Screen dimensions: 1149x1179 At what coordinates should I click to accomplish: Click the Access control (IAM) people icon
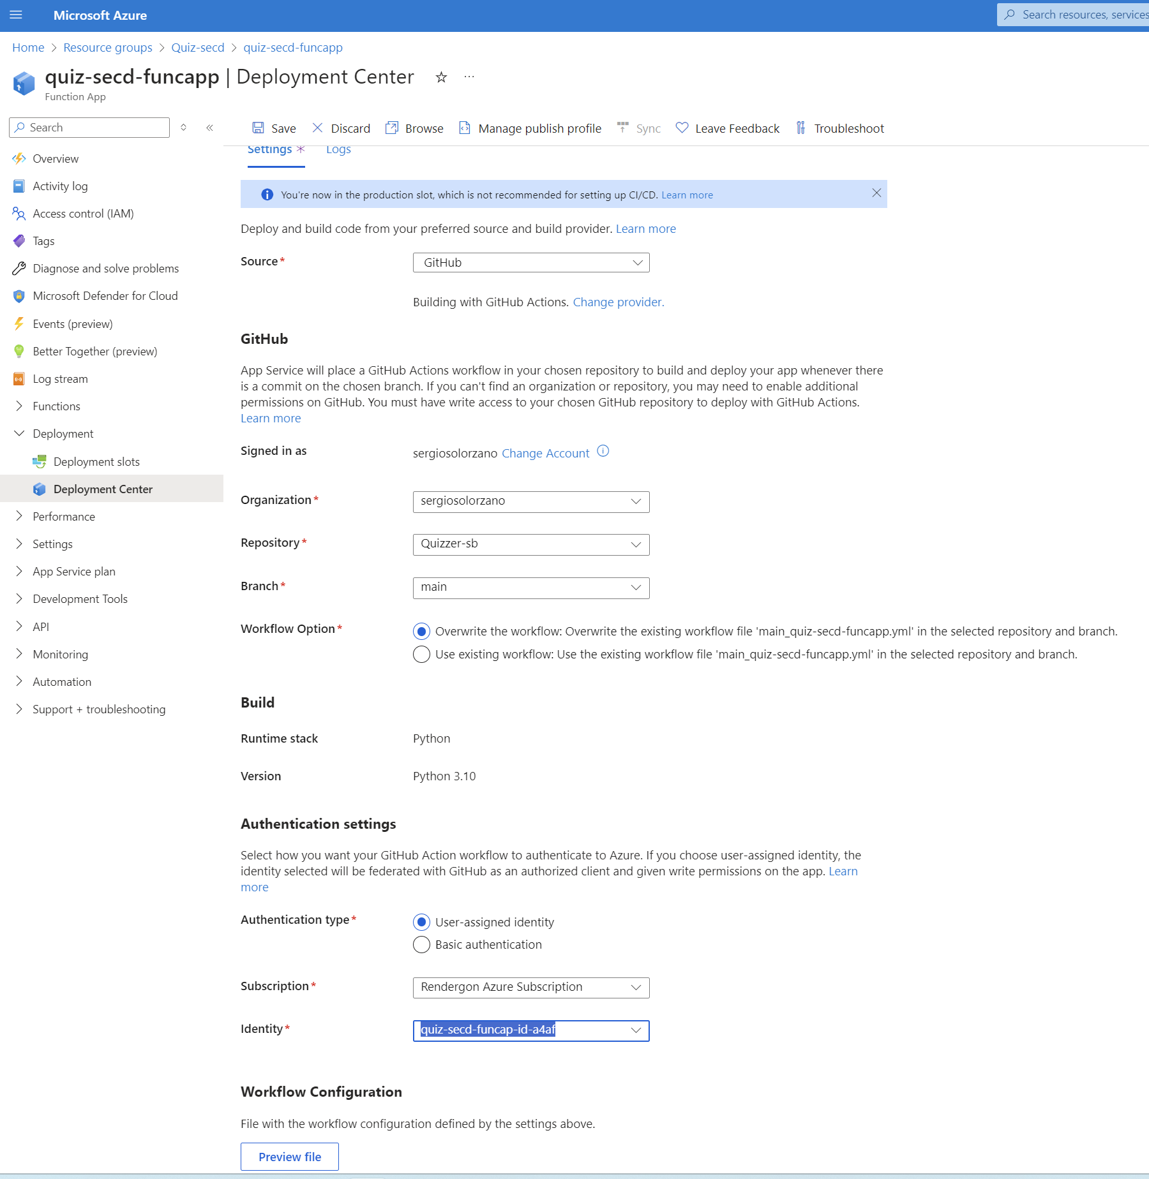coord(19,214)
